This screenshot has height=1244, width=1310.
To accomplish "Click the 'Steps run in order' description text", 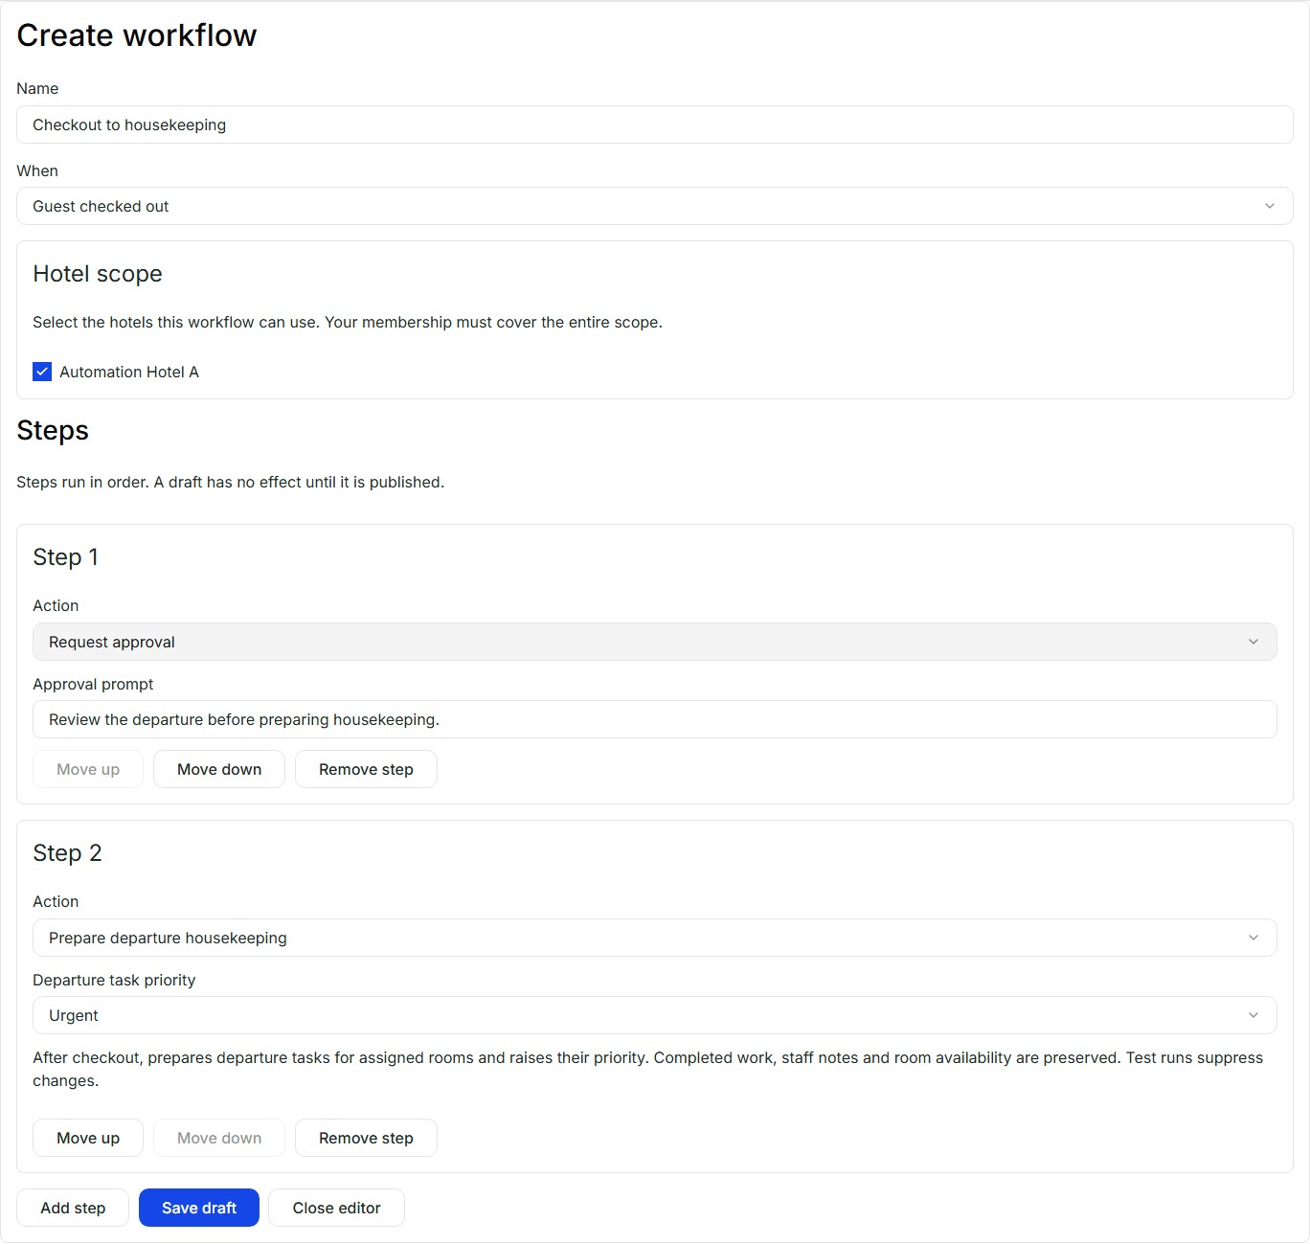I will click(x=231, y=482).
